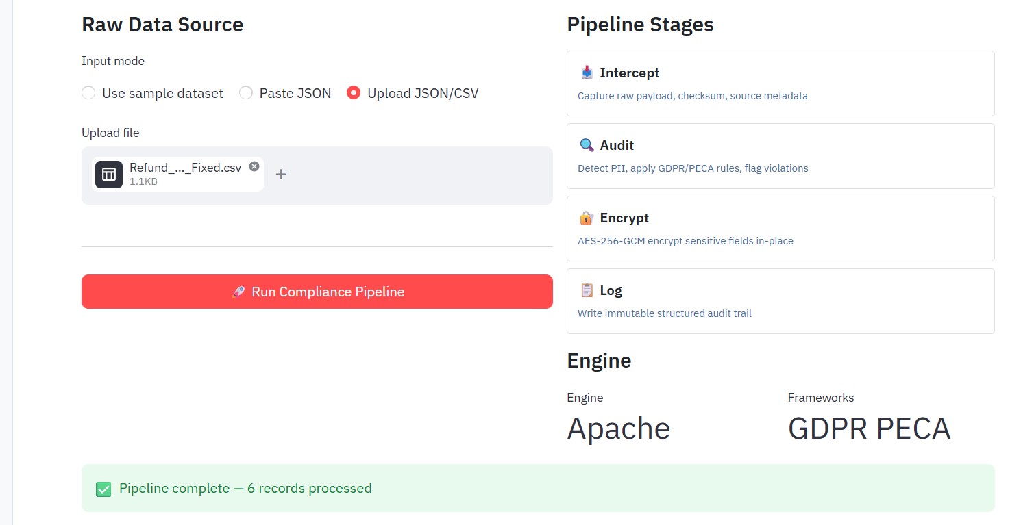
Task: Click the Raw Data Source heading
Action: pyautogui.click(x=162, y=25)
